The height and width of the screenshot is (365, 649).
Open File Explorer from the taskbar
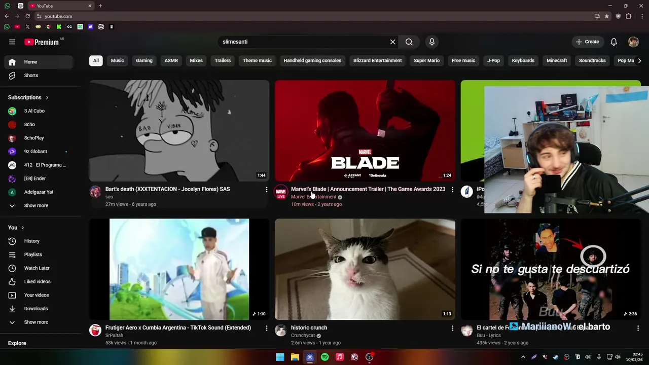point(295,357)
